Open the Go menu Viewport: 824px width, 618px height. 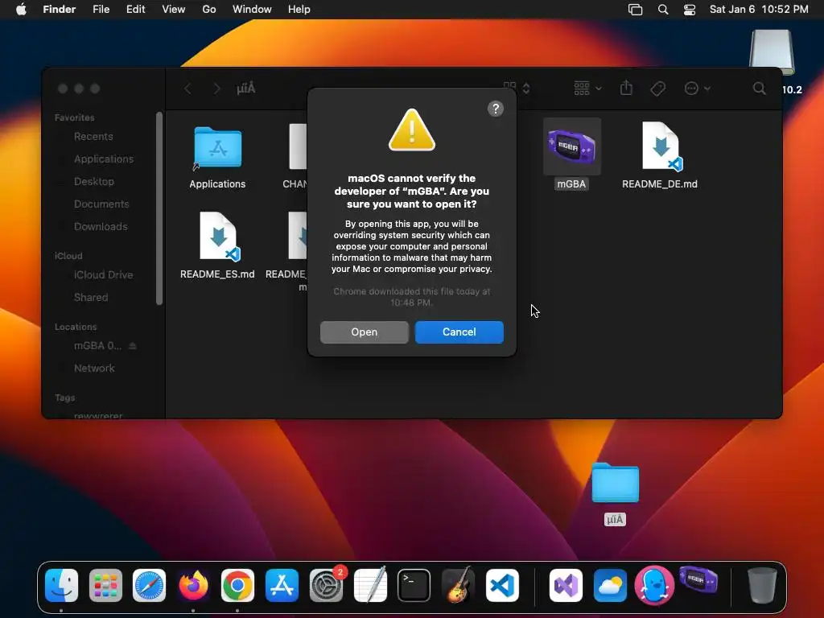(209, 10)
